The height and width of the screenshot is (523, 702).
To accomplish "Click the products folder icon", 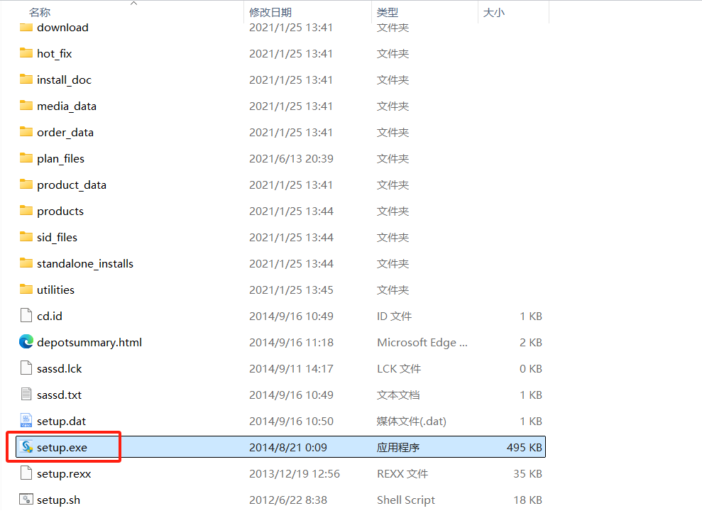I will pos(26,211).
